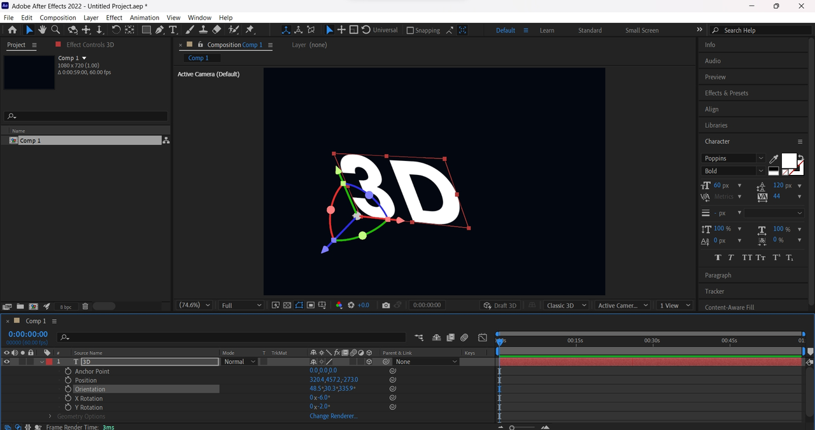Switch to the Learn workspace tab

(x=546, y=30)
